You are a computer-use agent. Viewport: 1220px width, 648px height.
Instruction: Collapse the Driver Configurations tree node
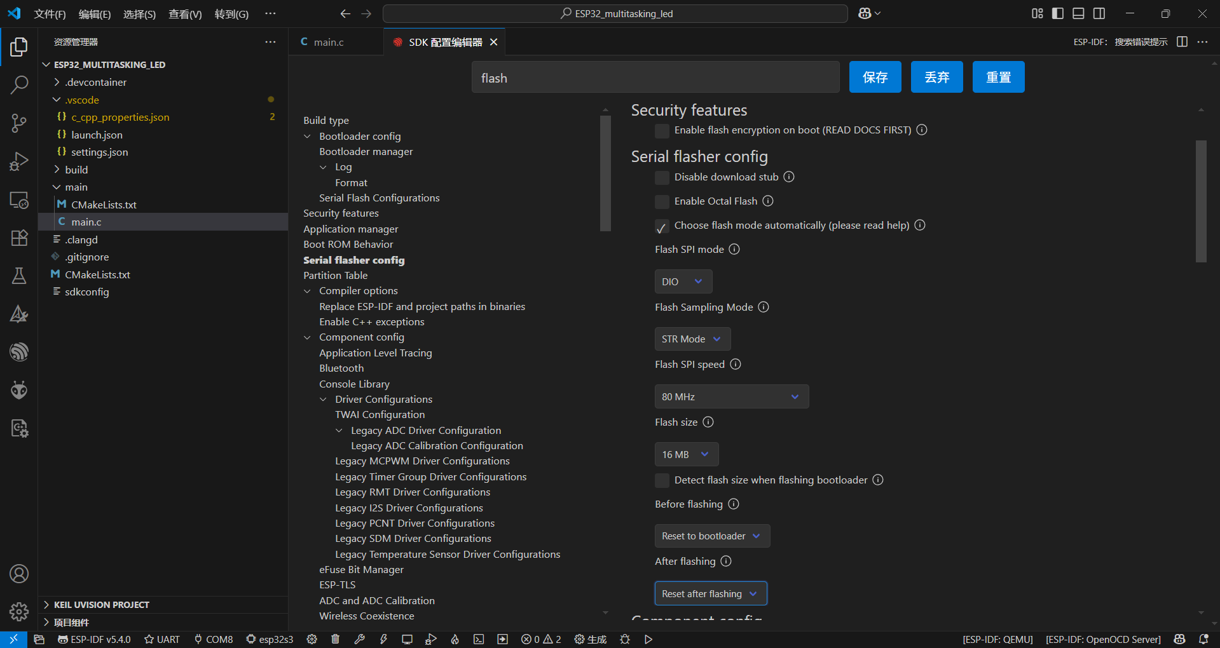(324, 400)
